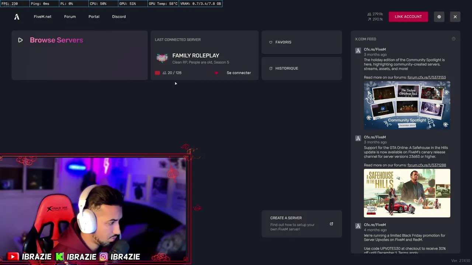Open the Forum menu link
472x265 pixels.
point(70,17)
